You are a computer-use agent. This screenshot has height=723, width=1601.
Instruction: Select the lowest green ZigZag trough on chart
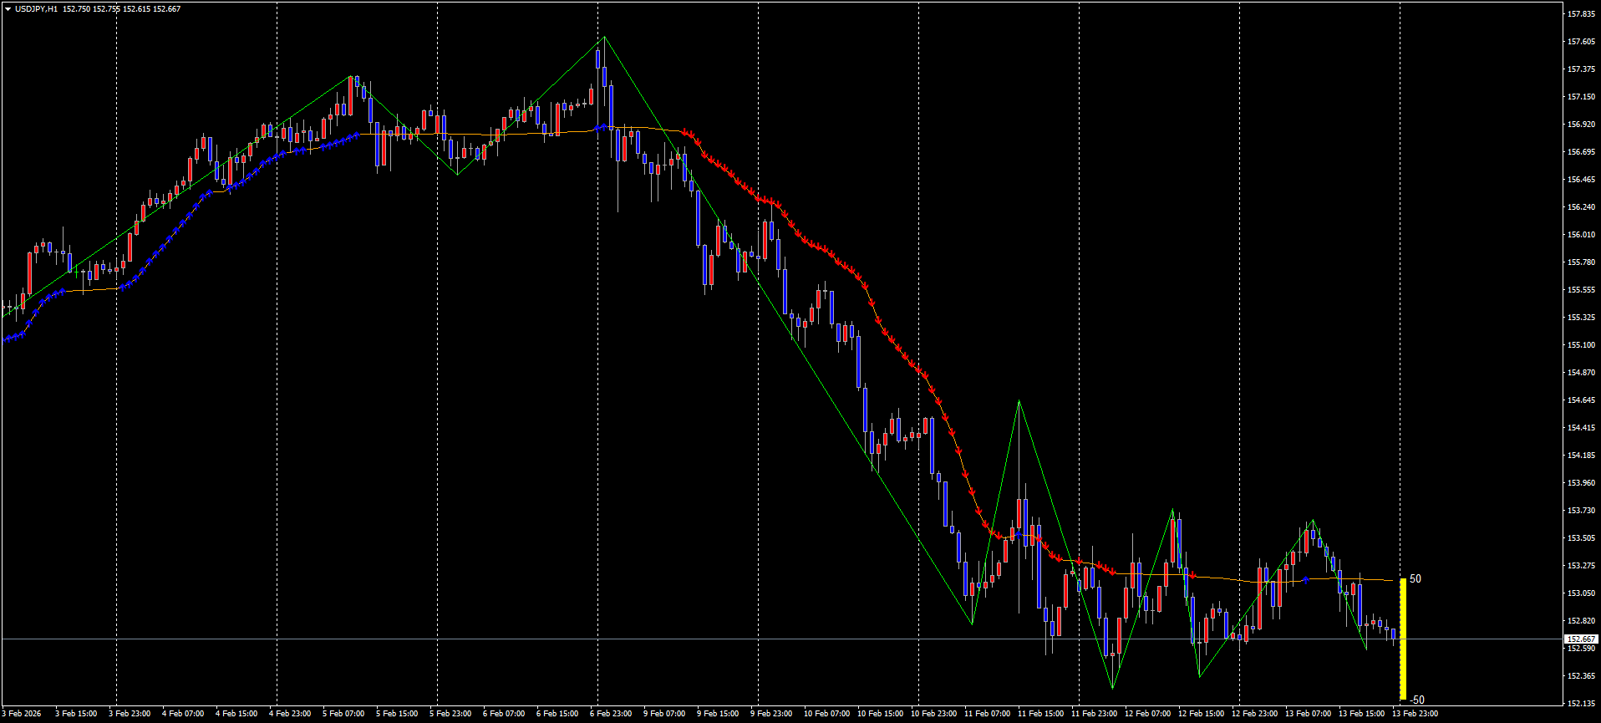[x=1113, y=688]
